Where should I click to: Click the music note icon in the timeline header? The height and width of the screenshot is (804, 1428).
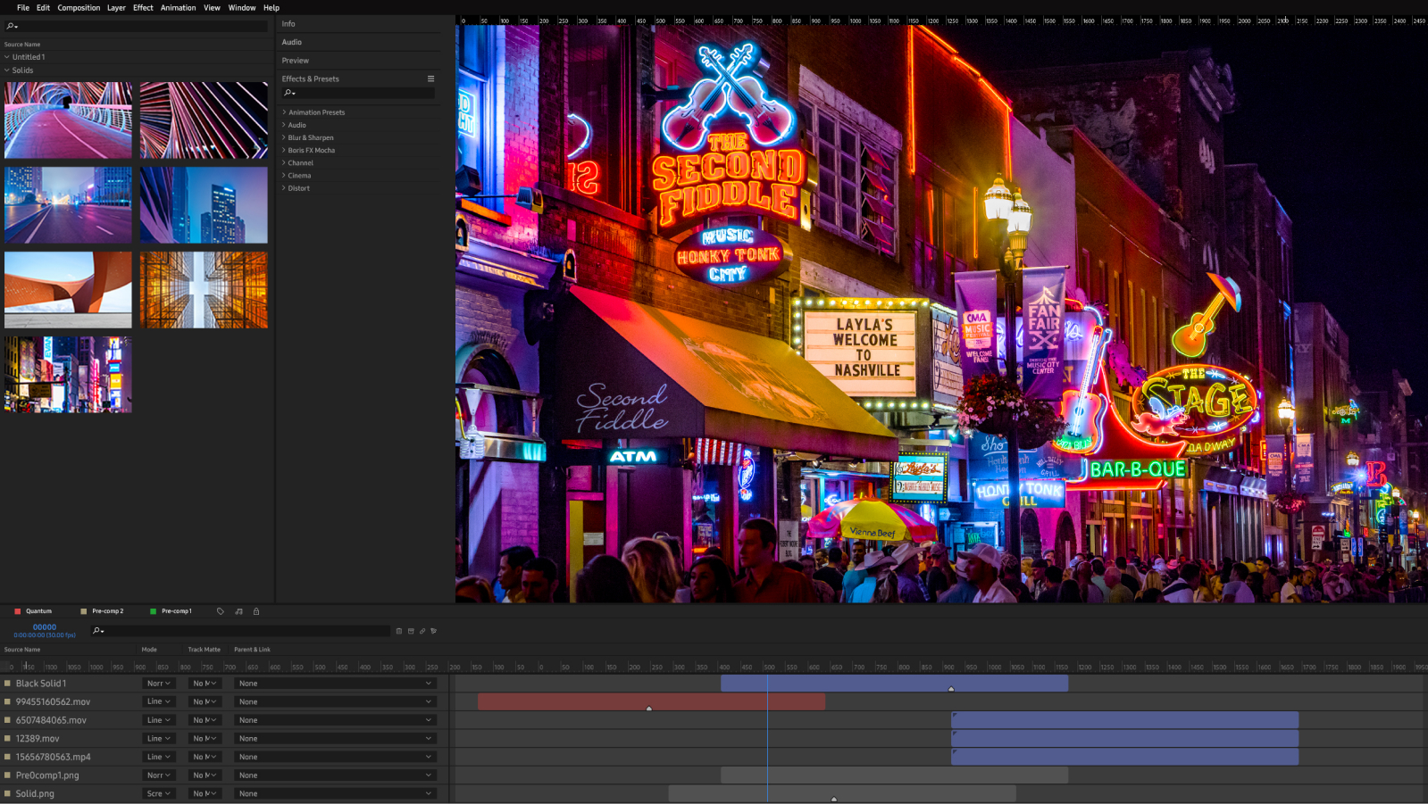[238, 611]
